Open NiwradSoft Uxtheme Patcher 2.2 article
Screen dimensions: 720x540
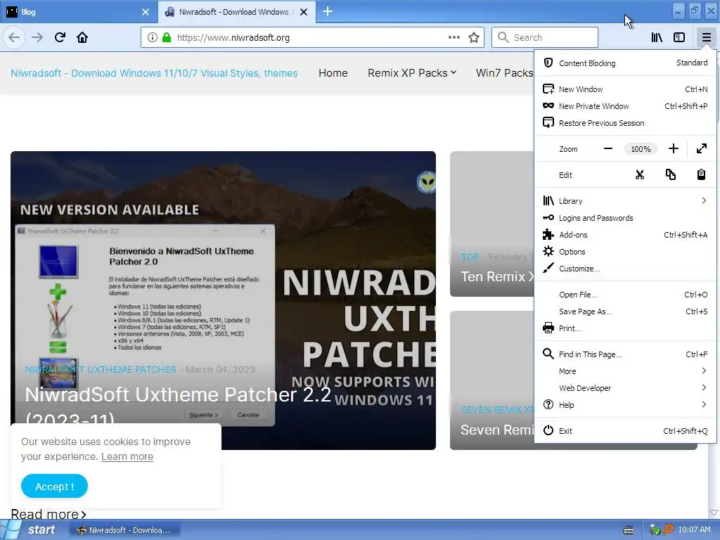pyautogui.click(x=178, y=406)
